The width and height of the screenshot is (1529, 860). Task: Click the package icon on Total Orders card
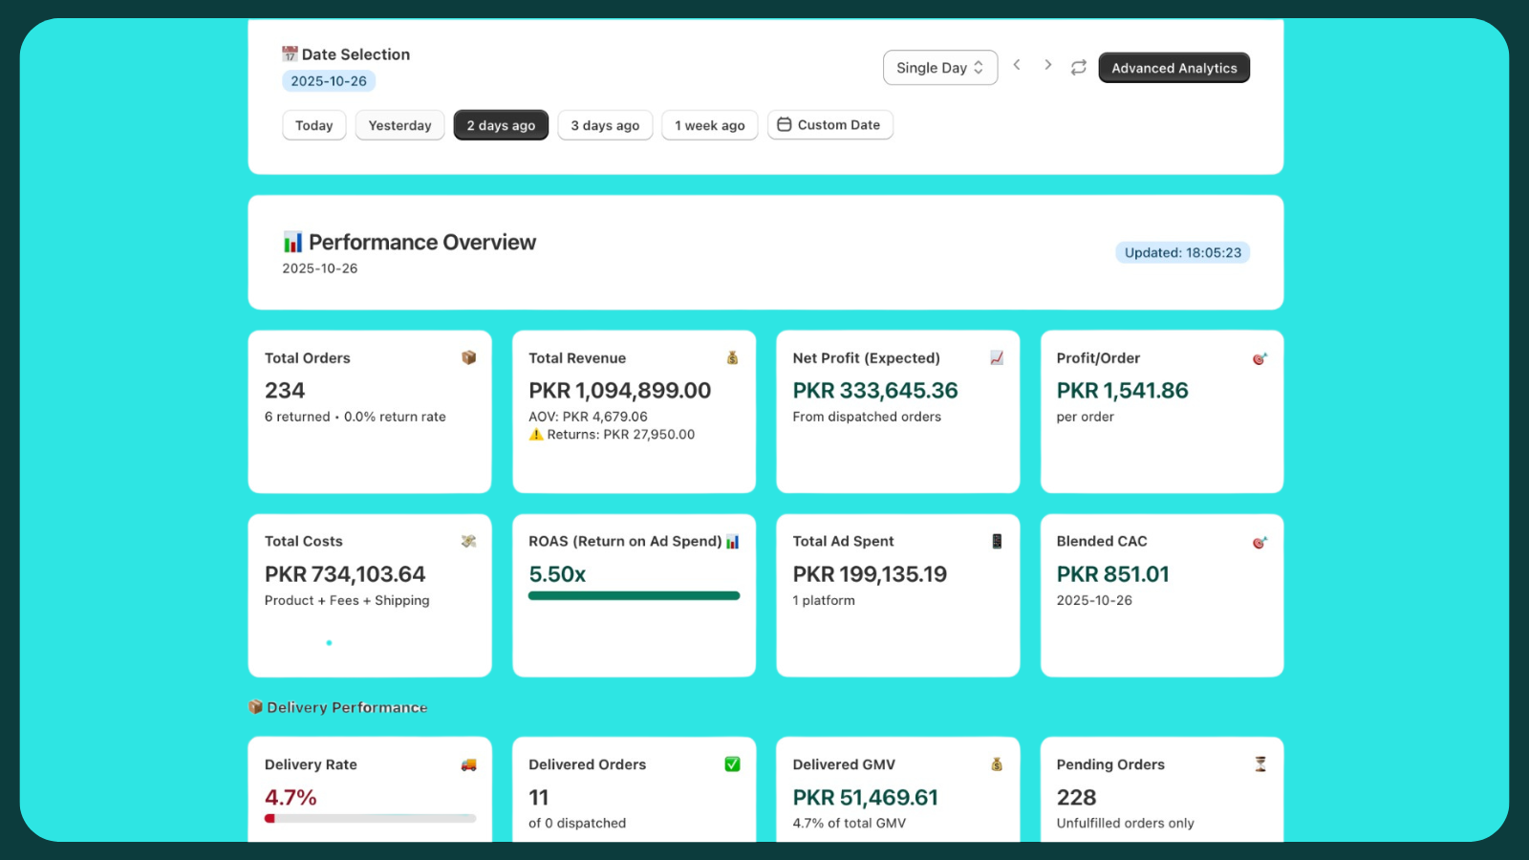coord(469,357)
